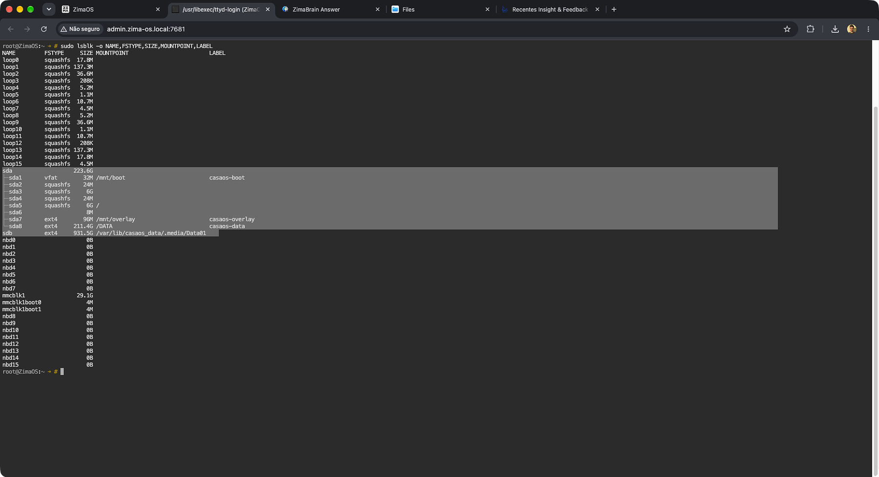The image size is (879, 477).
Task: Click the ZimaOS tab favicon
Action: click(x=65, y=9)
